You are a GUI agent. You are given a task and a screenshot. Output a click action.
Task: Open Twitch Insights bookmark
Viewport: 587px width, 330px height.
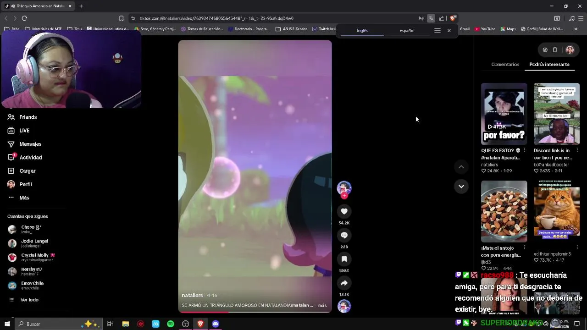[x=324, y=29]
